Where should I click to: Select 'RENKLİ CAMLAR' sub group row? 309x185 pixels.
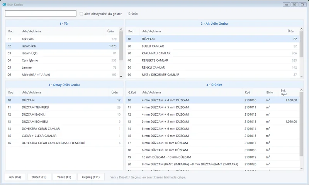tap(212, 67)
